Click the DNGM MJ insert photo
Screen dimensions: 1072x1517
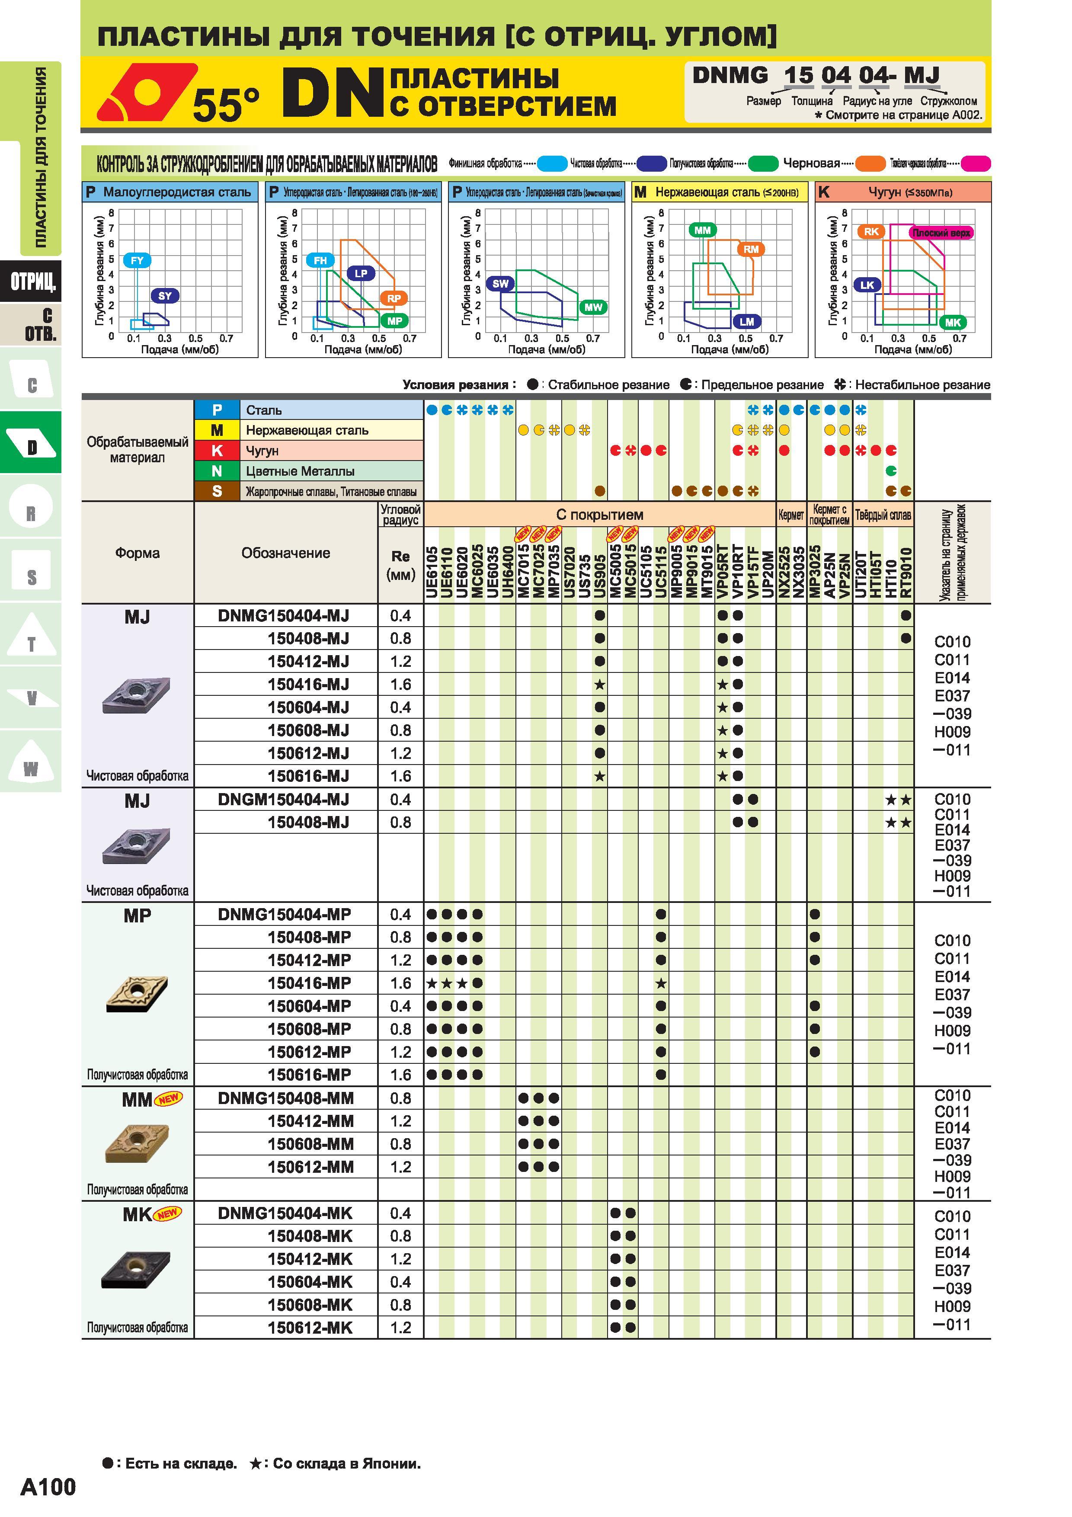(x=136, y=846)
